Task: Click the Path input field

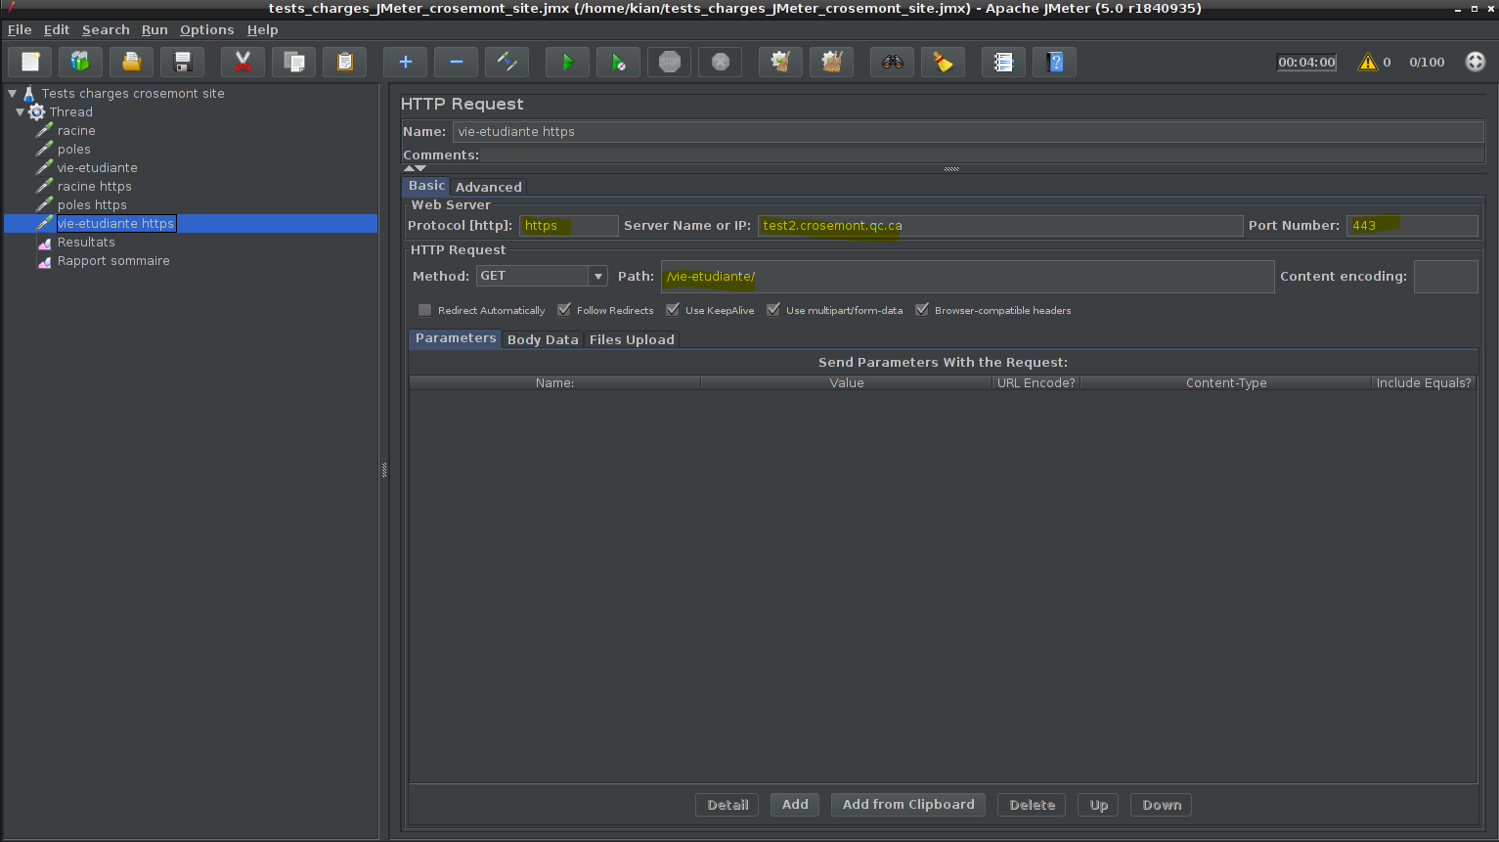Action: [966, 277]
